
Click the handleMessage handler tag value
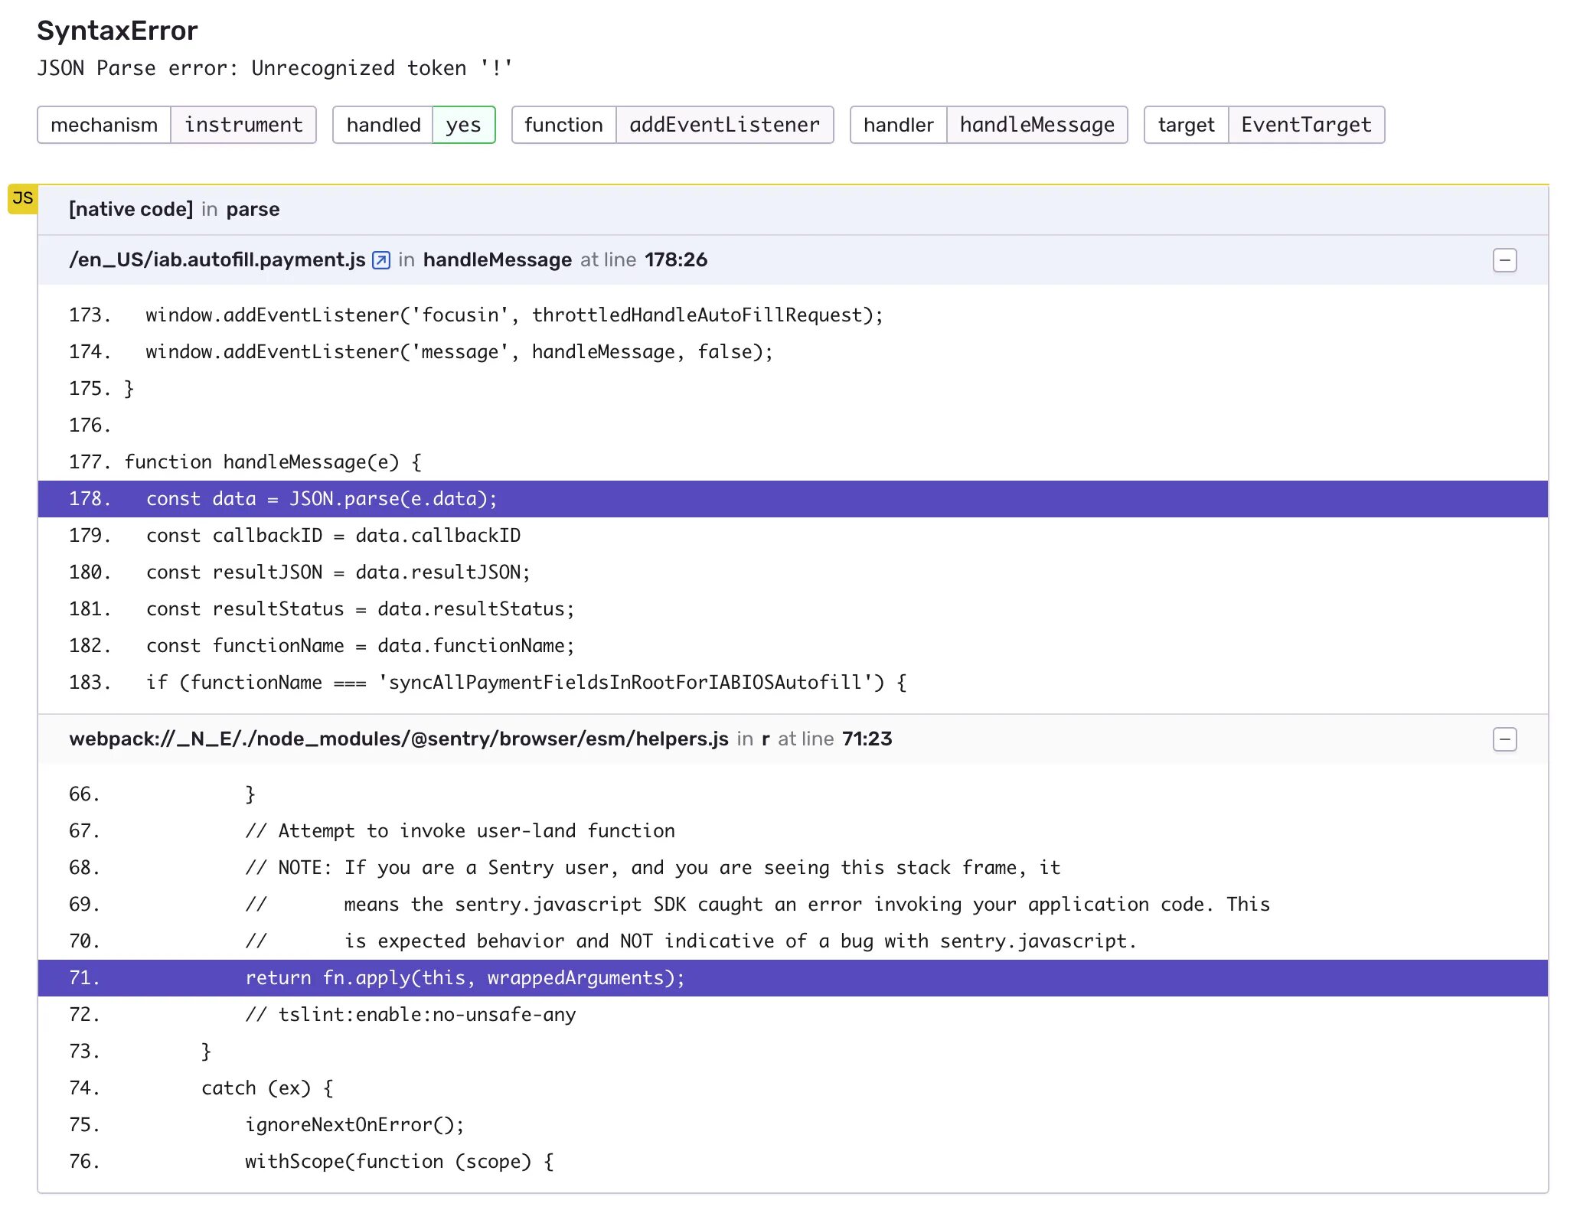[x=1036, y=125]
